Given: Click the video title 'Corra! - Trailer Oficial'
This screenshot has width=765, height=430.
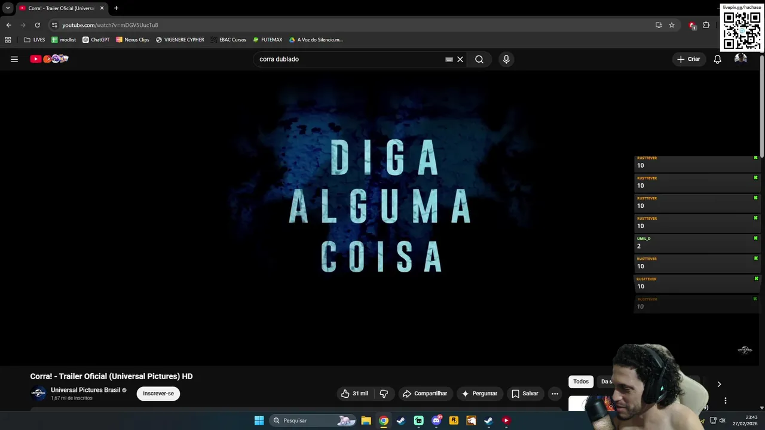Looking at the screenshot, I should [111, 376].
